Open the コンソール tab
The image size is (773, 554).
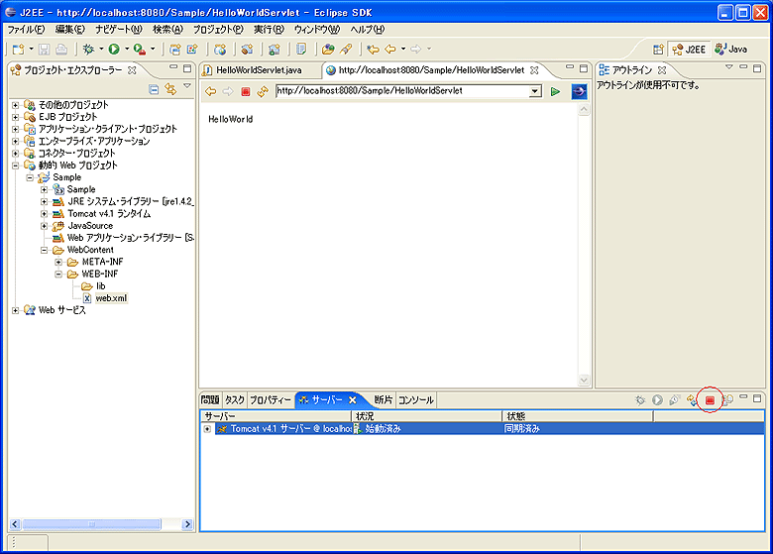[x=415, y=400]
